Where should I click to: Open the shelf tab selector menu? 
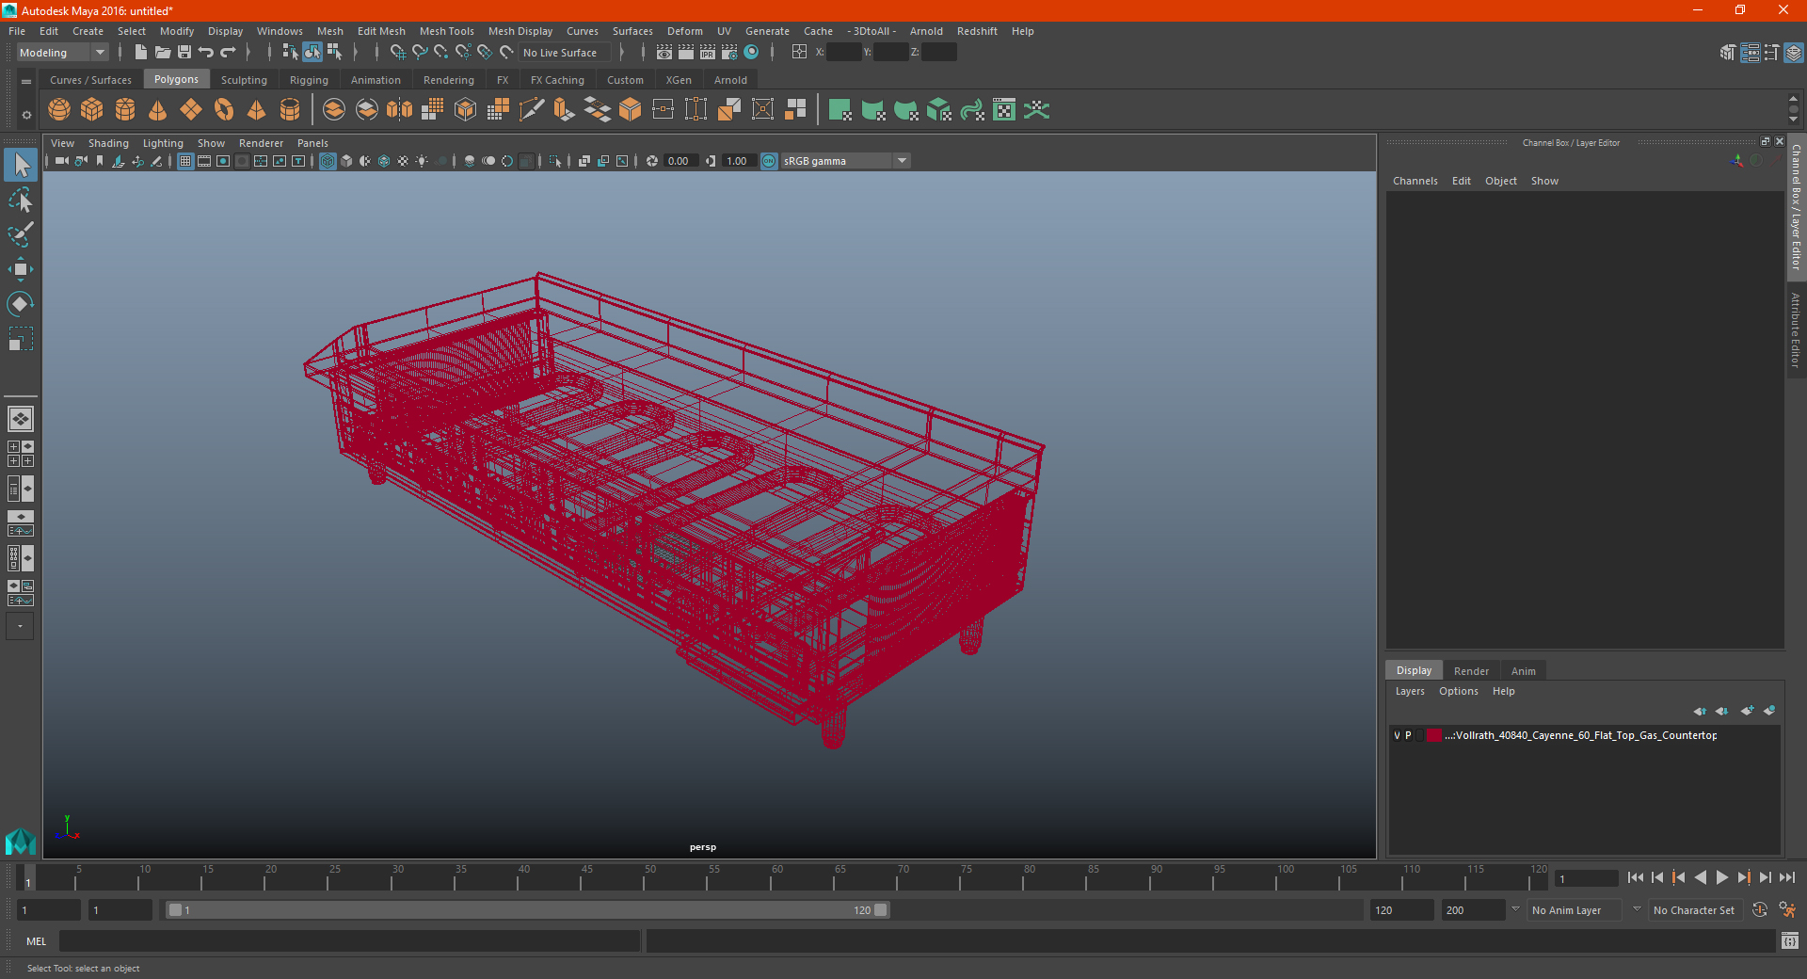26,82
